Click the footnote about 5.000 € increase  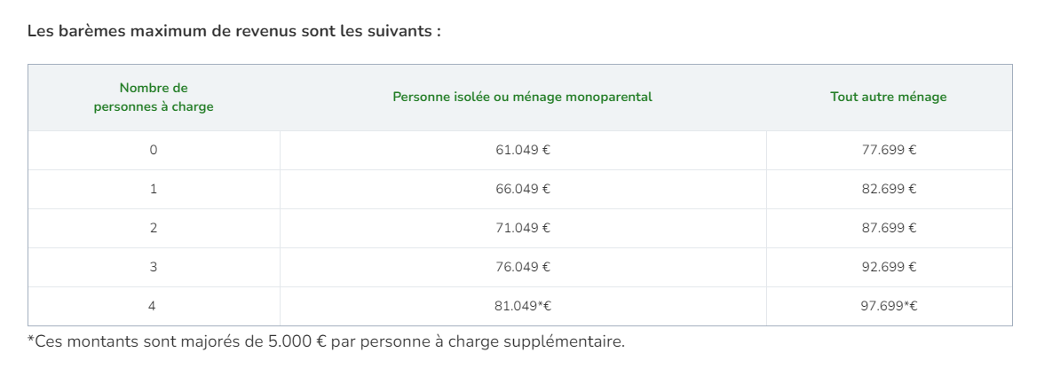[326, 341]
